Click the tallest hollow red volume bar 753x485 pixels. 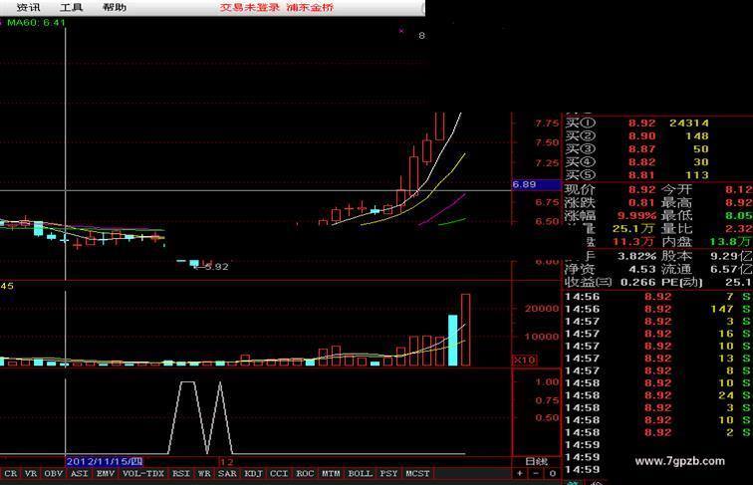click(465, 330)
